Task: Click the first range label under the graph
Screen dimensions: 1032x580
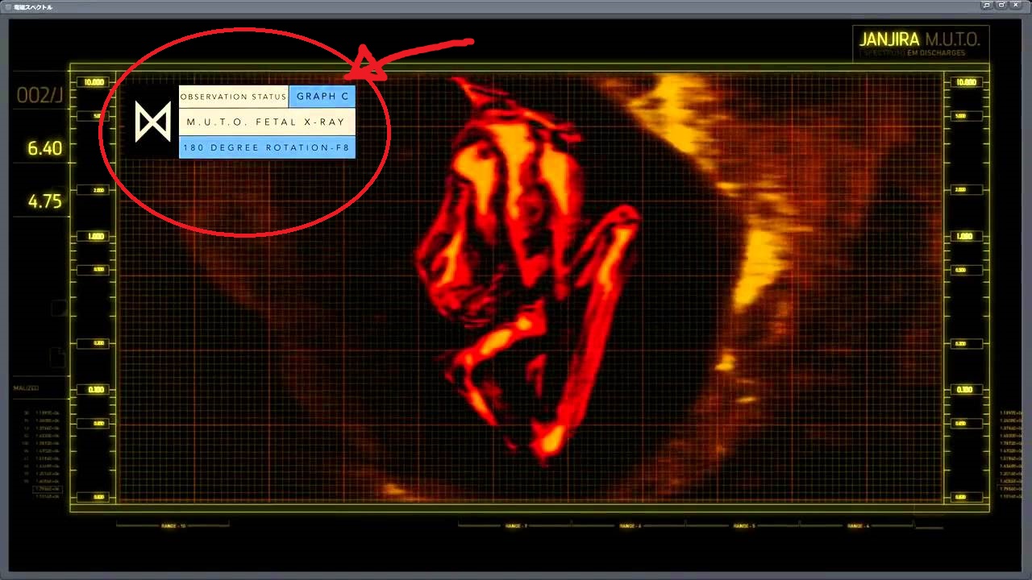Action: tap(173, 526)
